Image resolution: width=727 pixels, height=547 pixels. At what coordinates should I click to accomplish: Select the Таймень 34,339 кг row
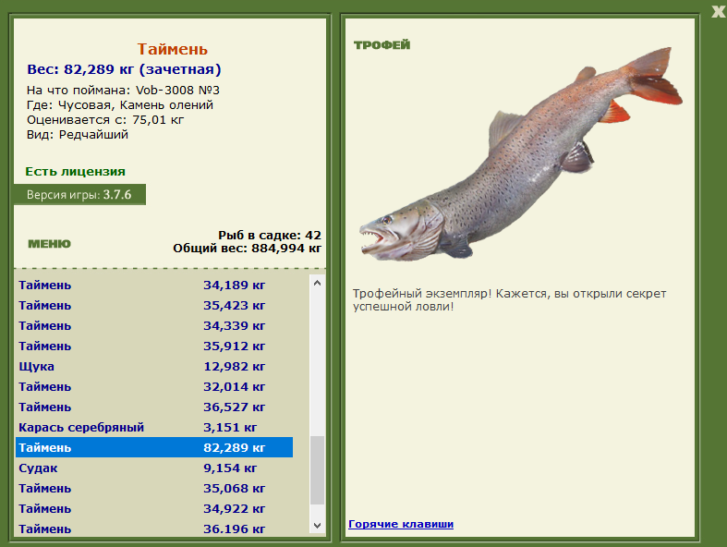click(154, 325)
